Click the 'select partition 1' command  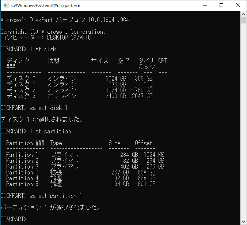pos(56,196)
